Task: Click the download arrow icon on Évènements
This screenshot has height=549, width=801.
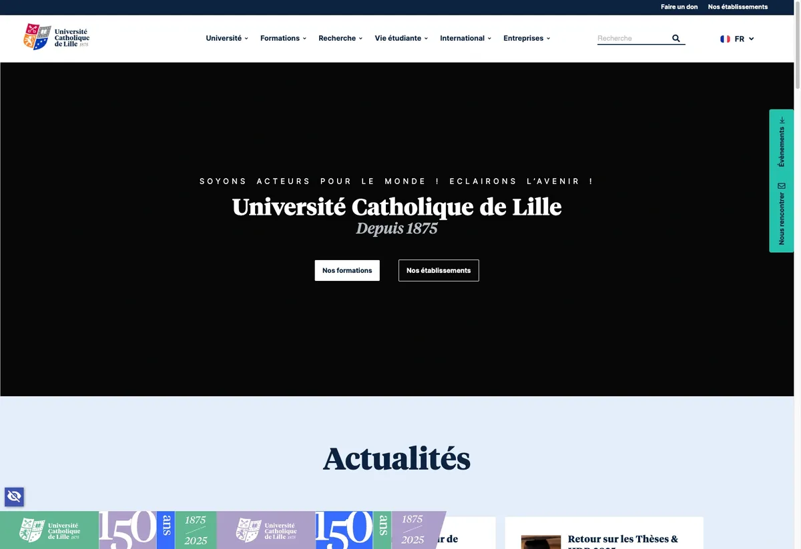Action: click(x=782, y=120)
